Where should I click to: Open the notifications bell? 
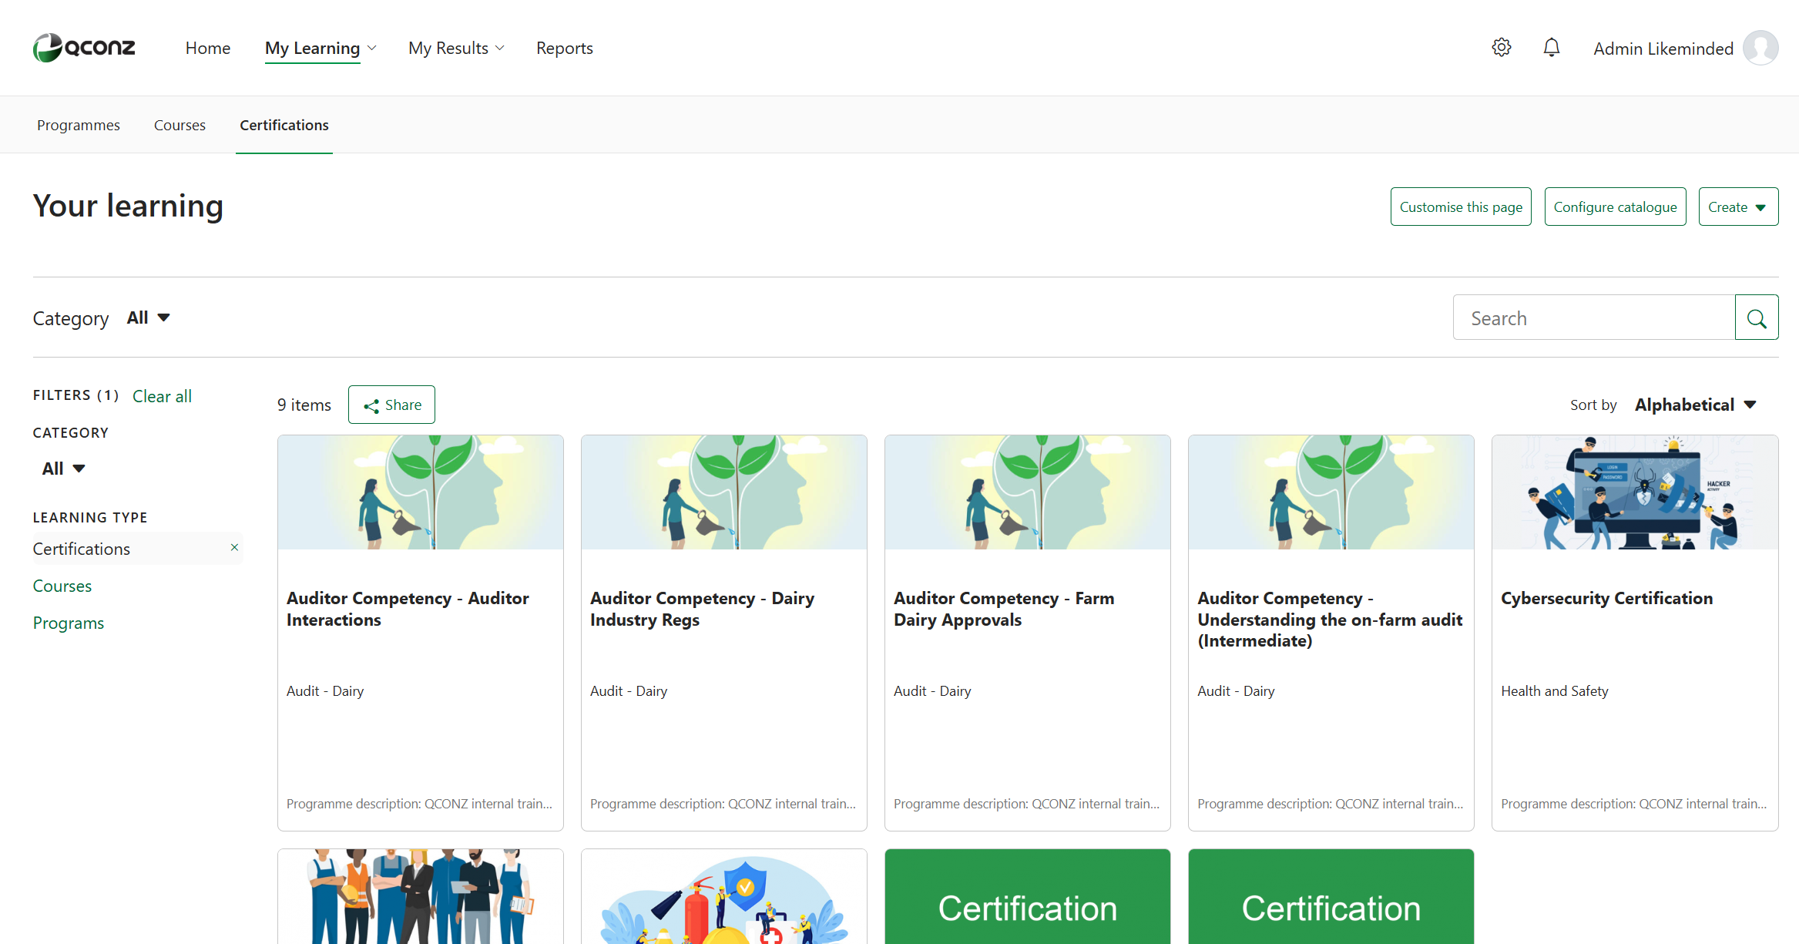1551,48
